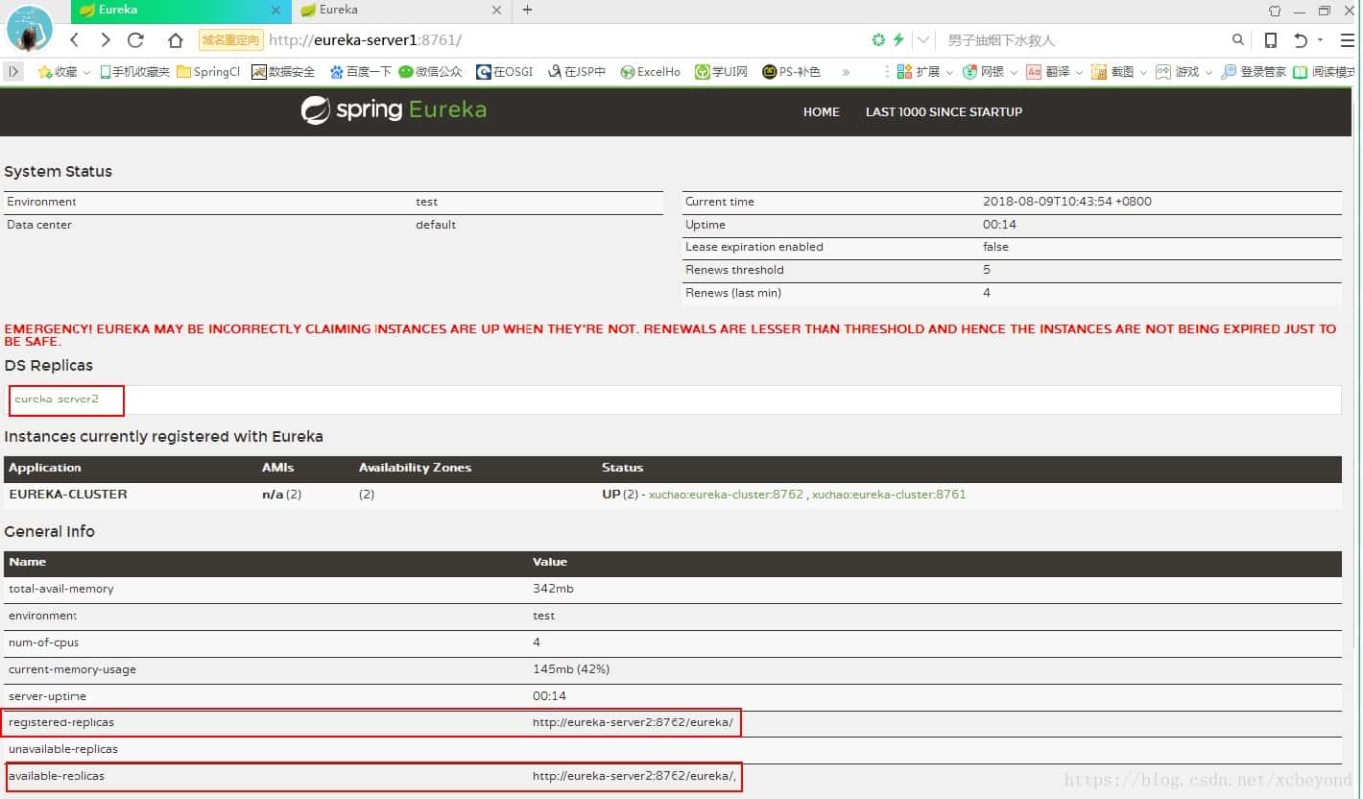Image resolution: width=1363 pixels, height=799 pixels.
Task: Click the lightning speed mode icon
Action: (898, 39)
